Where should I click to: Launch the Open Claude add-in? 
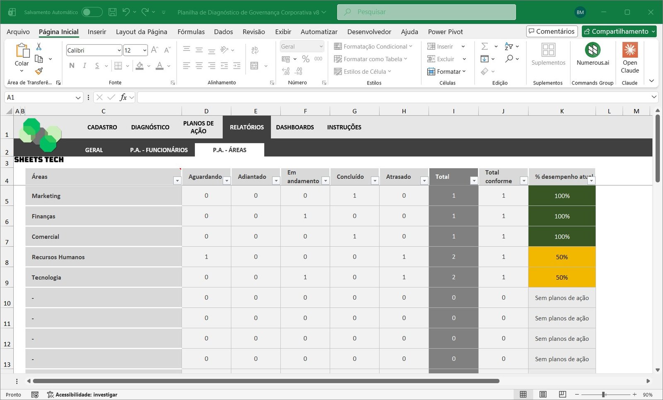tap(629, 58)
